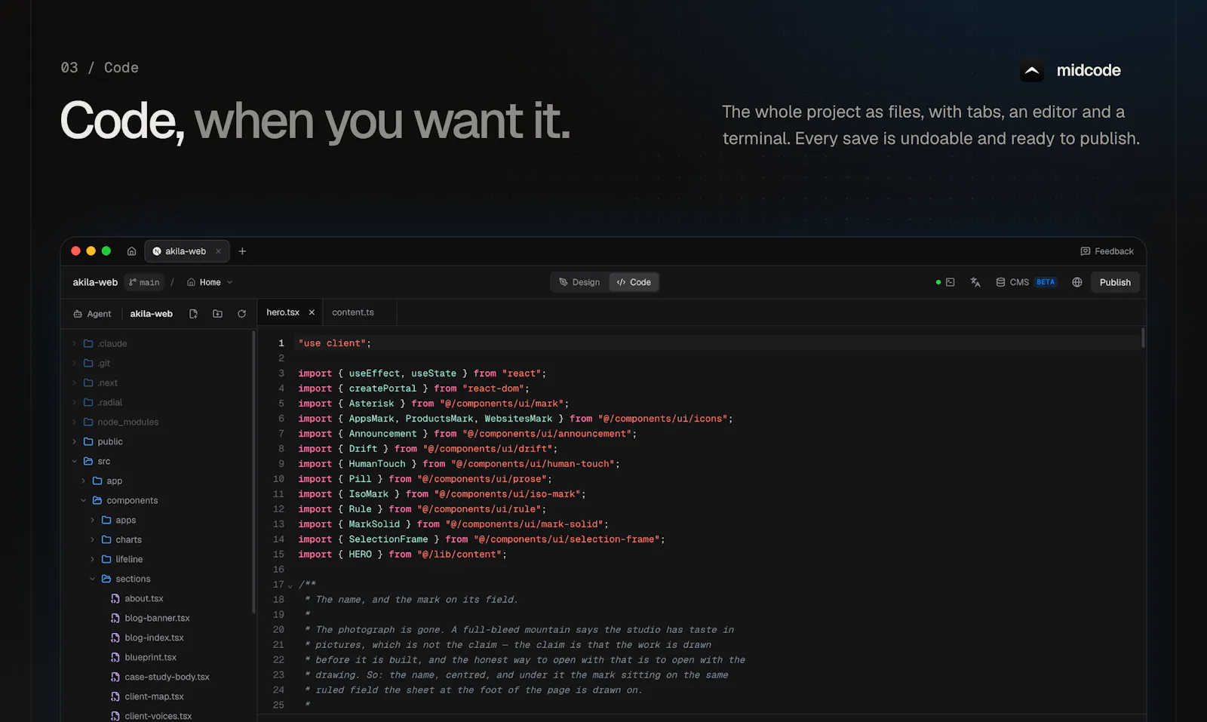1207x722 pixels.
Task: Click the midcode logo icon
Action: click(x=1032, y=70)
